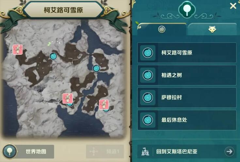
Task: Choose the 最后休息处 teleport destination
Action: [187, 120]
